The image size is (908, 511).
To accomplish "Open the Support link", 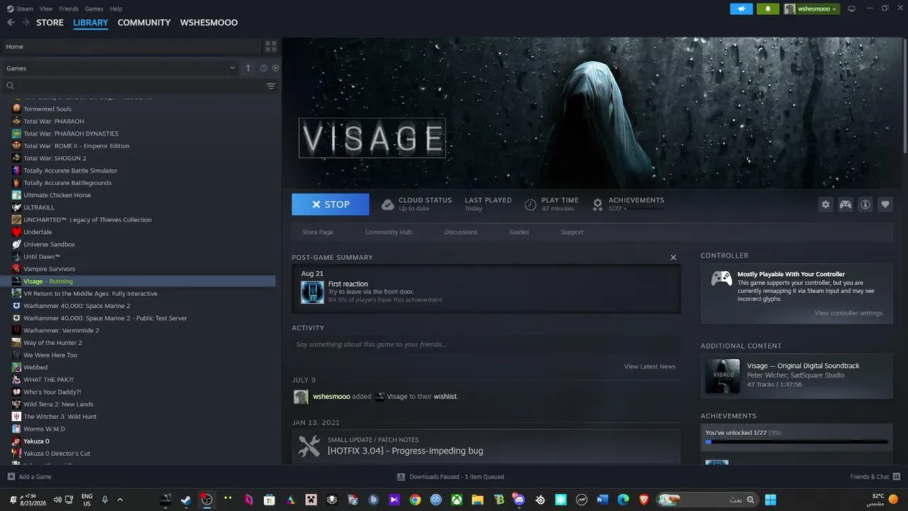I will 572,232.
